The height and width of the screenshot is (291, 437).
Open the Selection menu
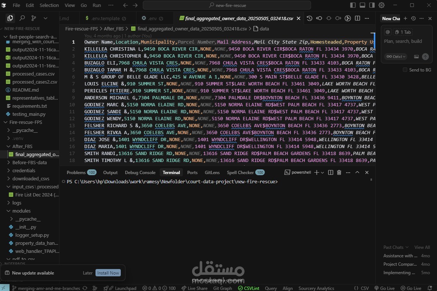(x=49, y=5)
